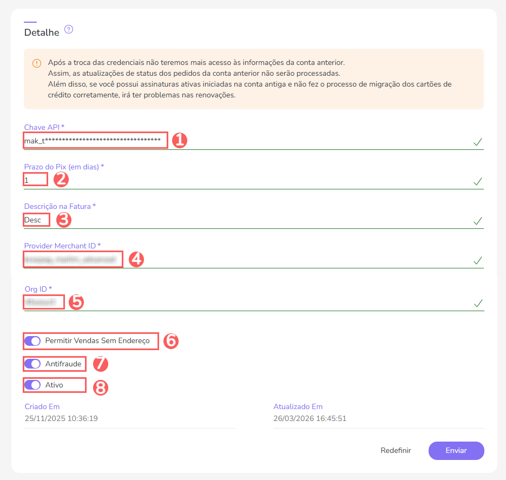Image resolution: width=506 pixels, height=480 pixels.
Task: Click the Enviar button
Action: click(x=456, y=450)
